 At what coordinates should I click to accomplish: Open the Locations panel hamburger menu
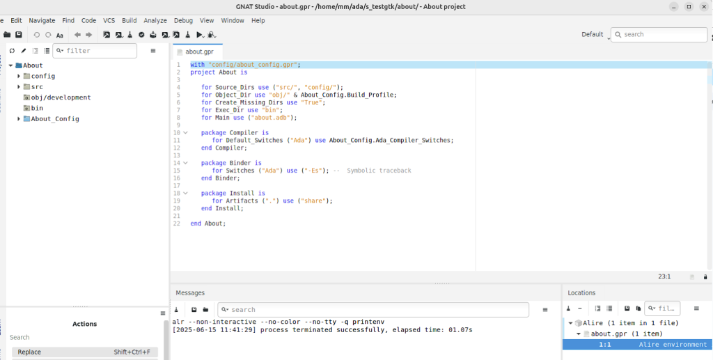point(696,308)
